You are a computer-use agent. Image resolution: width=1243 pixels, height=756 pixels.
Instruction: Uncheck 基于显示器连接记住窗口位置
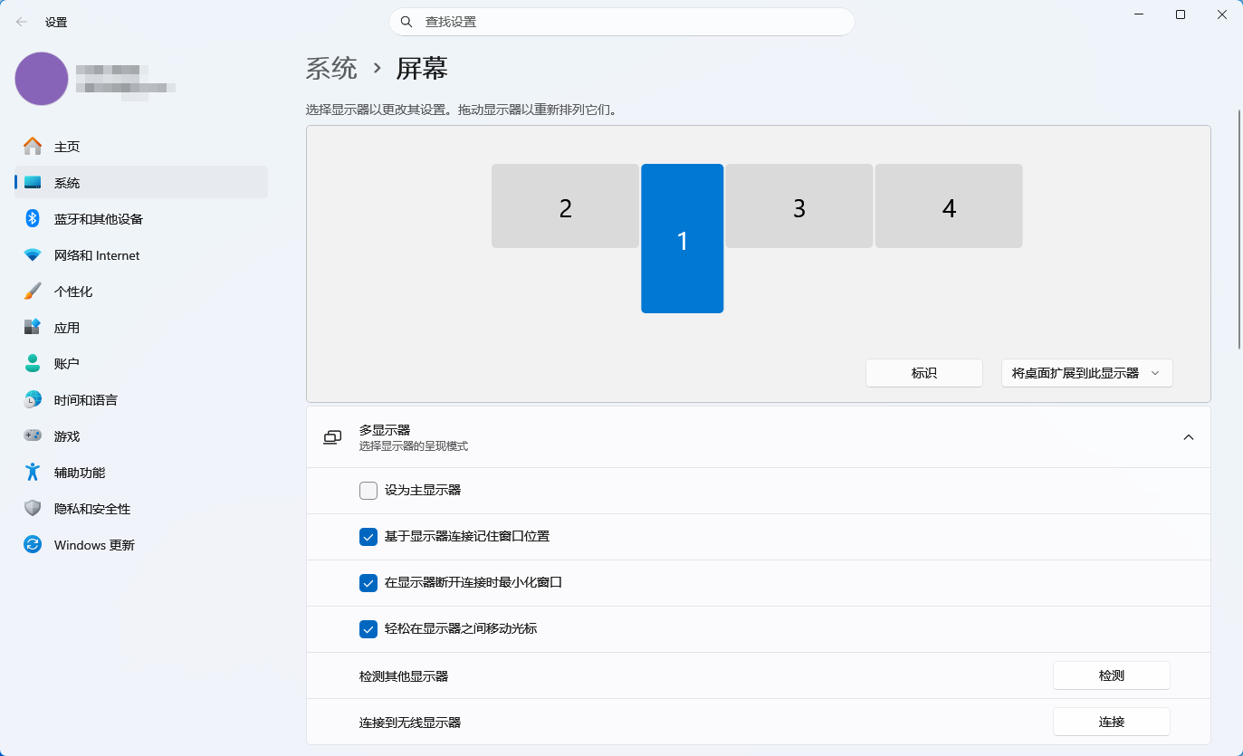pos(368,537)
